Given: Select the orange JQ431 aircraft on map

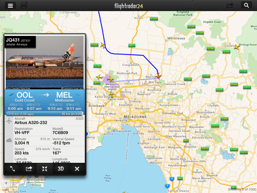Looking at the screenshot, I should [158, 76].
